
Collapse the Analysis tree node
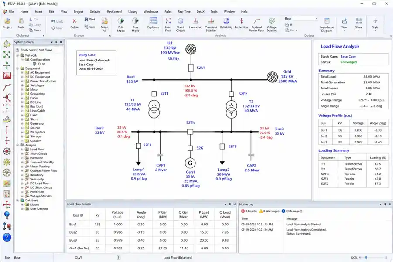17,145
